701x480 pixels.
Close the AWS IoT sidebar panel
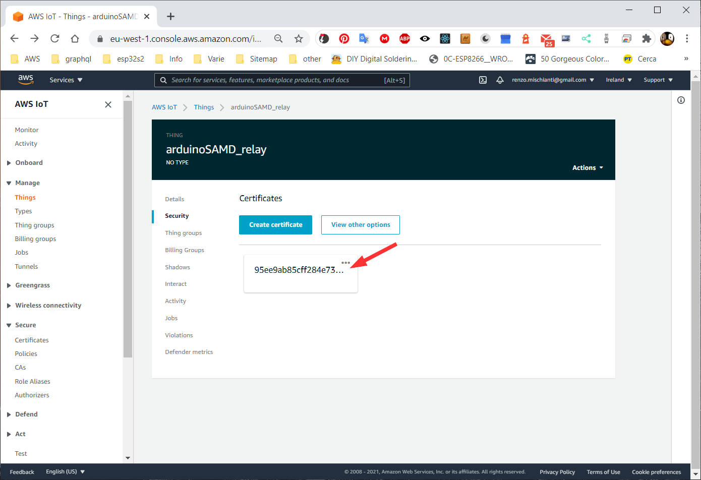pyautogui.click(x=108, y=104)
